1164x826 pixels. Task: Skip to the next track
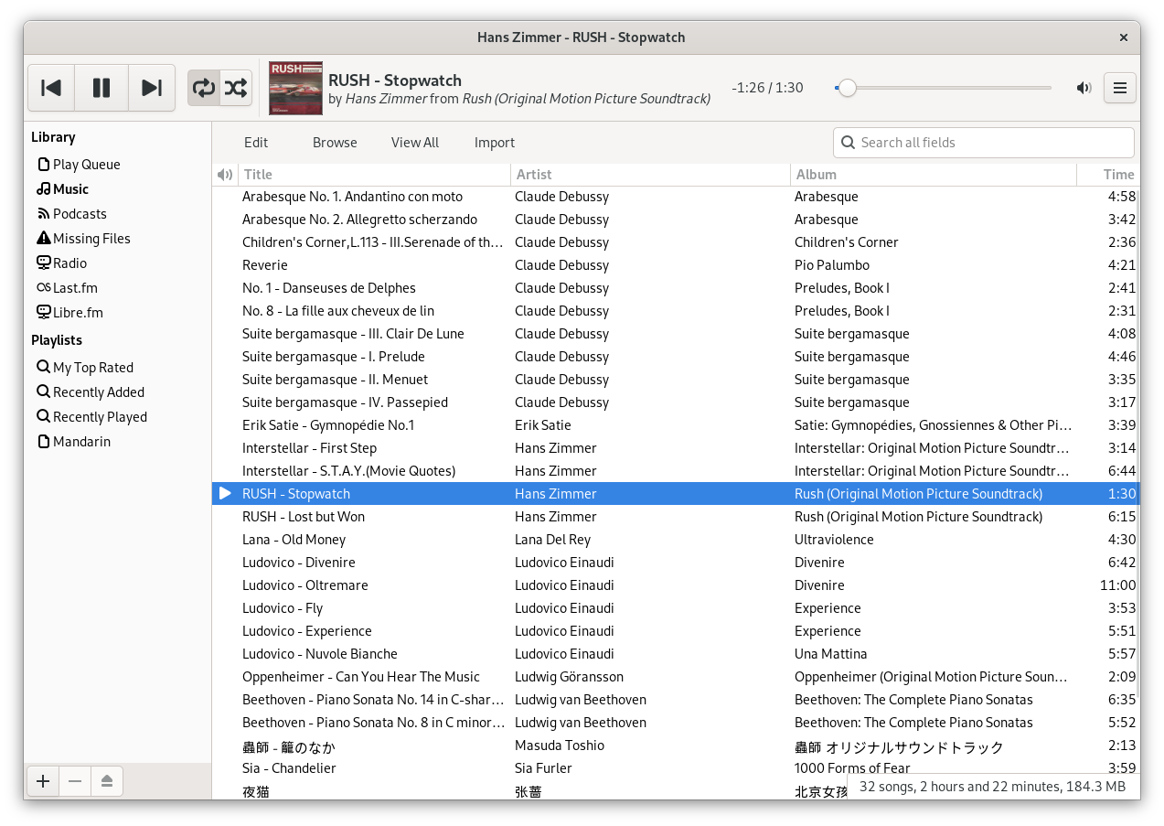coord(151,87)
